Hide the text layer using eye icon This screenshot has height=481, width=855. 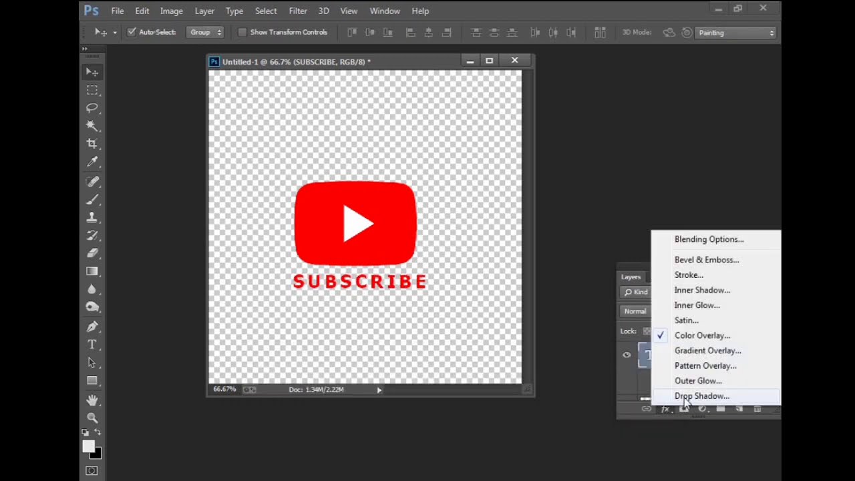coord(627,355)
